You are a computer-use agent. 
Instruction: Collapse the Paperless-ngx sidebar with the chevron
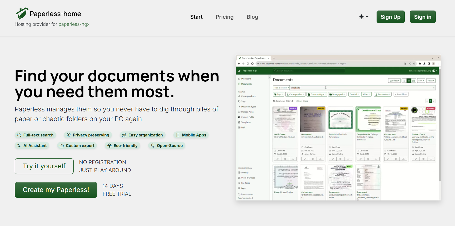[269, 77]
